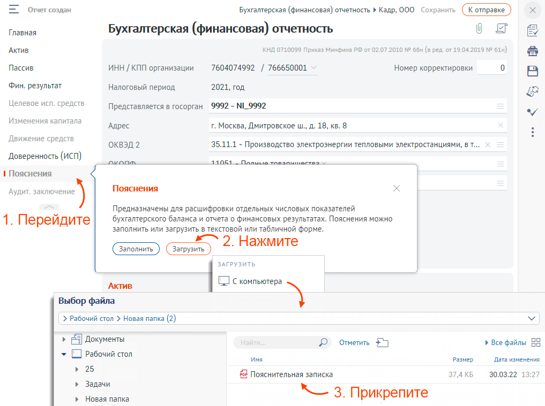Click Рабочий стол in the path breadcrumb
This screenshot has height=406, width=545.
[92, 319]
